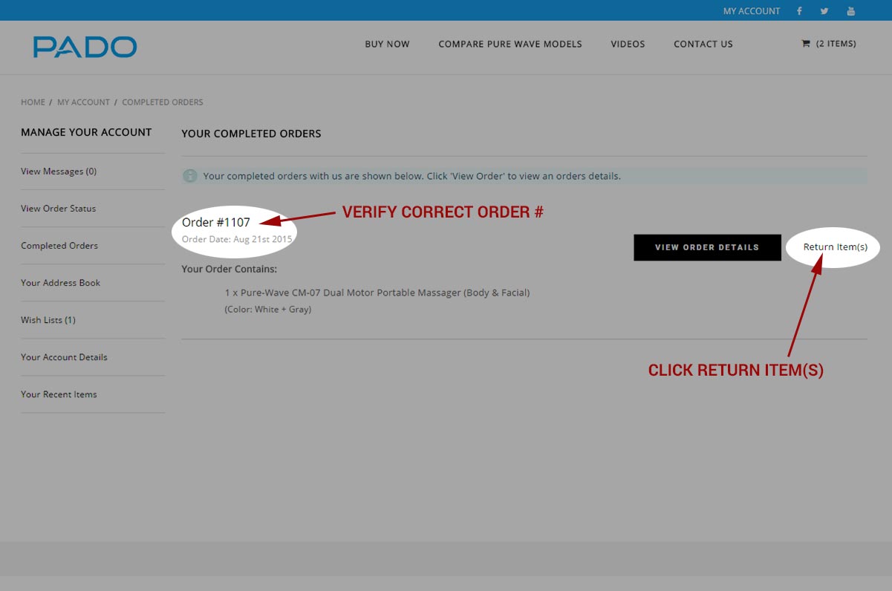
Task: Open Wish Lists (1) in sidebar
Action: pos(48,320)
